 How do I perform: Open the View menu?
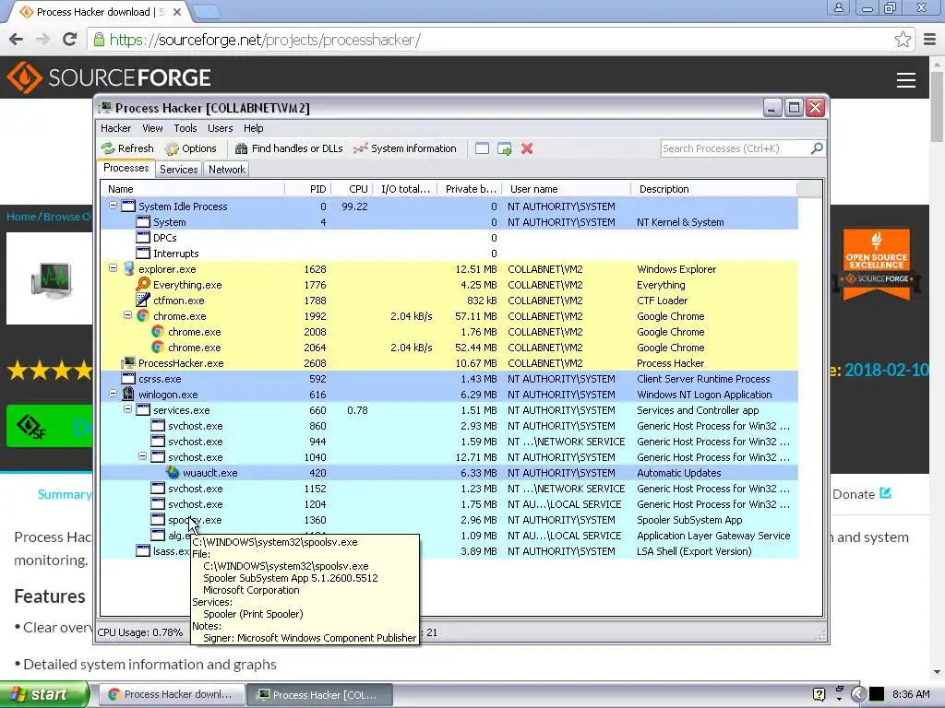click(152, 128)
